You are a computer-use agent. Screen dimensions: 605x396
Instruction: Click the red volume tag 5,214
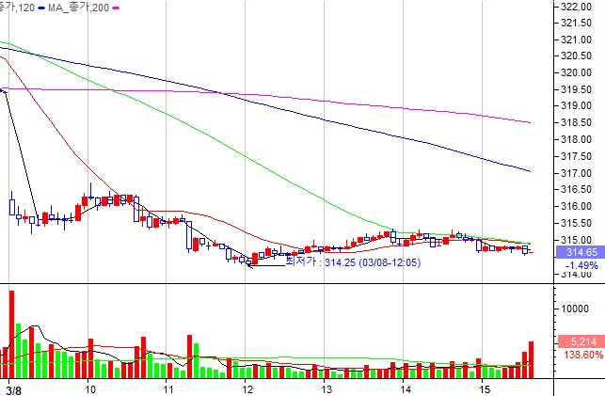point(581,341)
